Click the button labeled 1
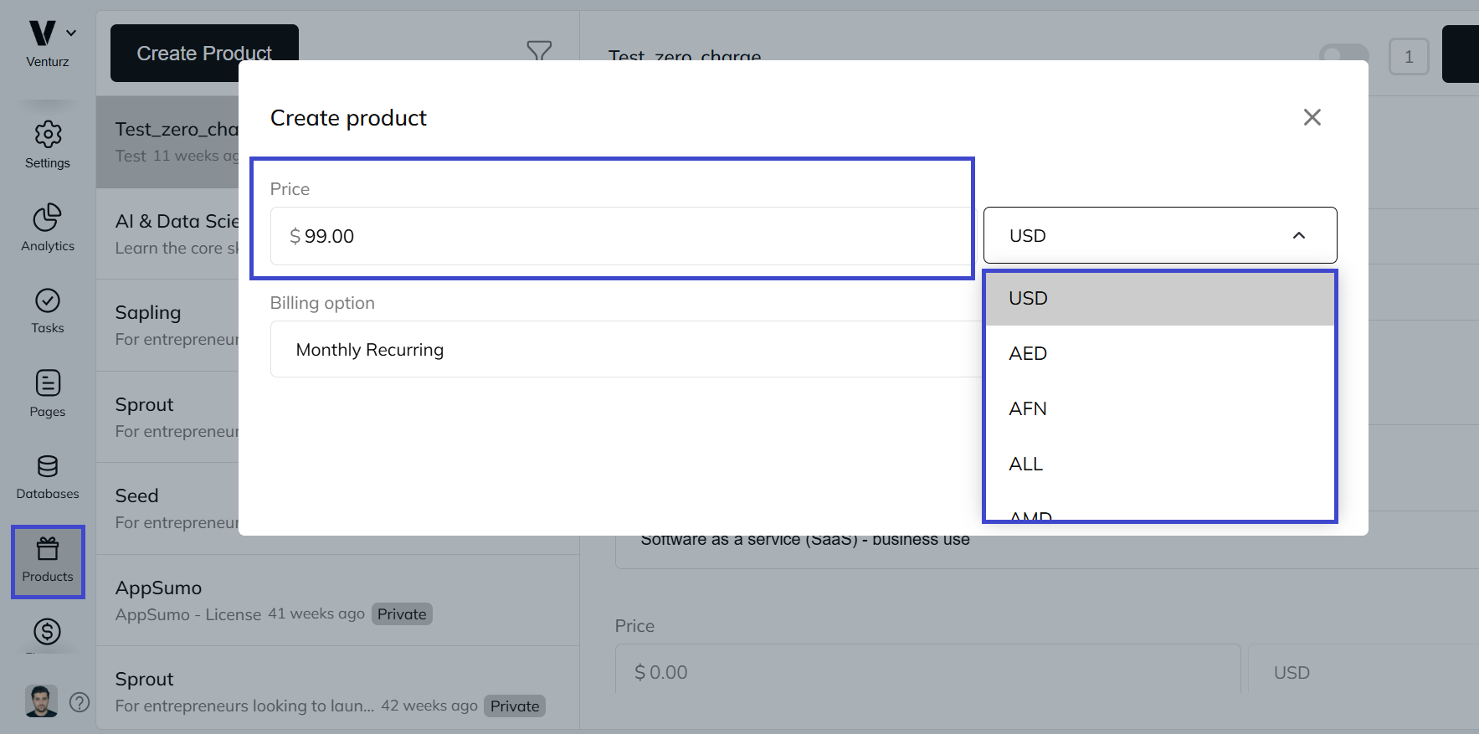 click(x=1409, y=57)
